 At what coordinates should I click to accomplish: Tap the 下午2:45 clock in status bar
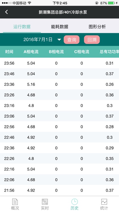click(x=60, y=3)
